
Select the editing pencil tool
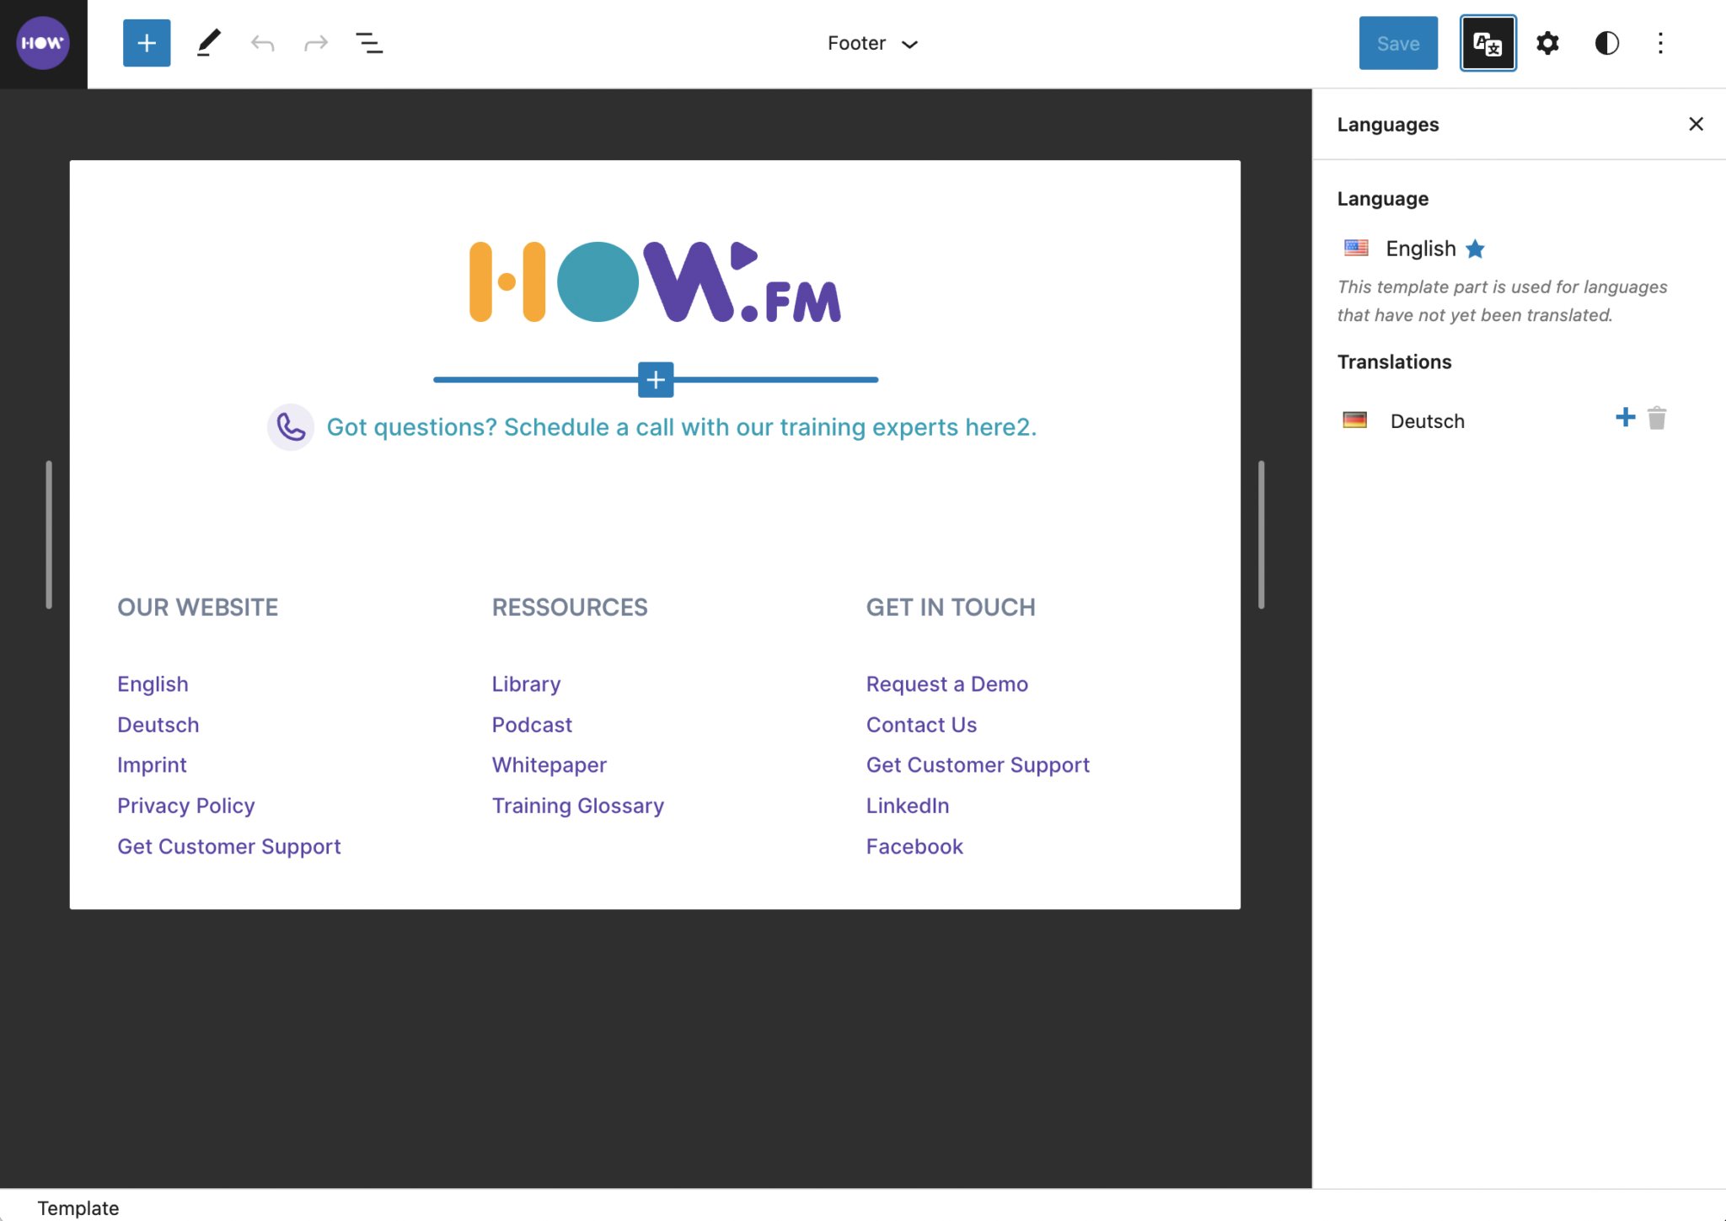pyautogui.click(x=207, y=42)
